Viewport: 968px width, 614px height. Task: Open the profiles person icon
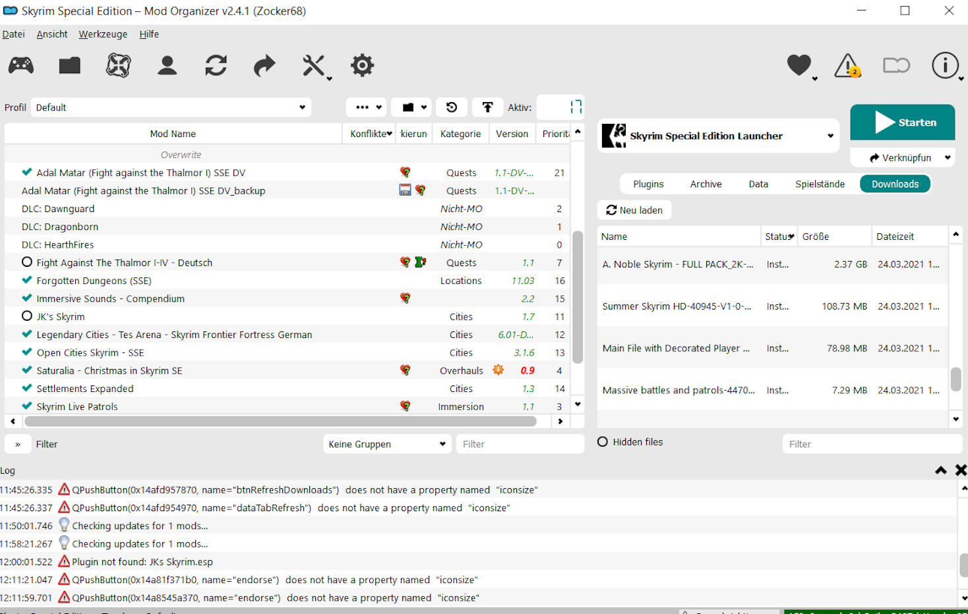pyautogui.click(x=167, y=65)
